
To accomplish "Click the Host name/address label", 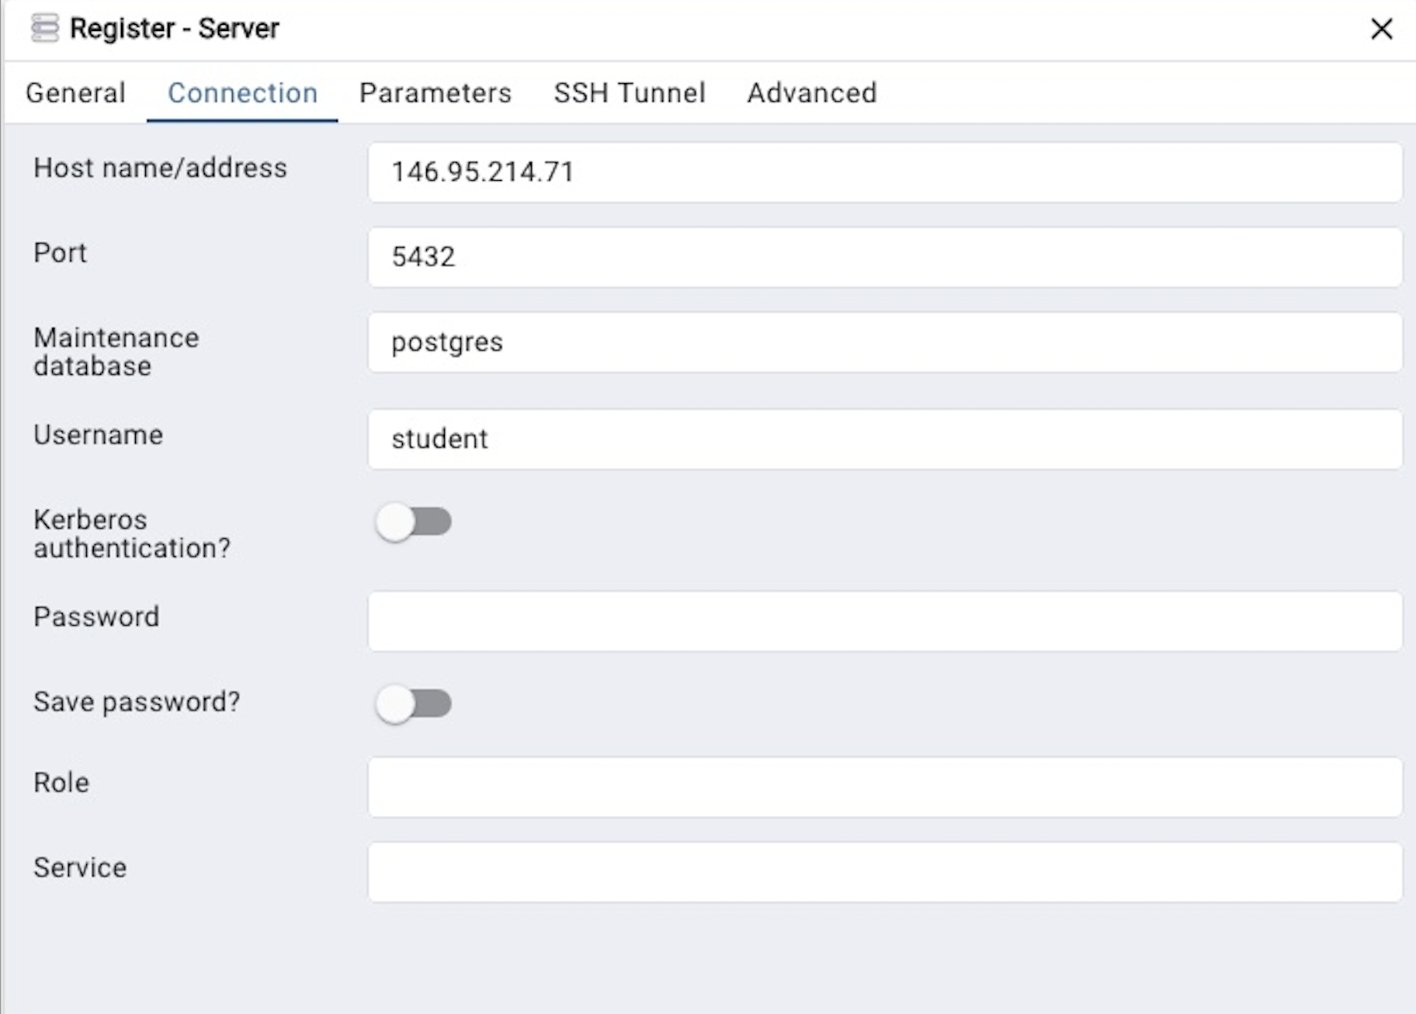I will click(x=160, y=168).
